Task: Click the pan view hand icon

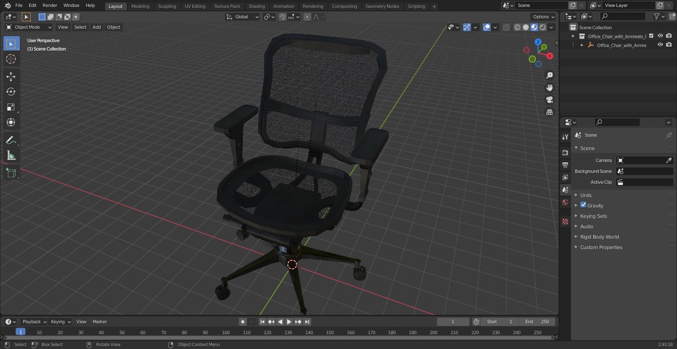Action: [x=549, y=88]
